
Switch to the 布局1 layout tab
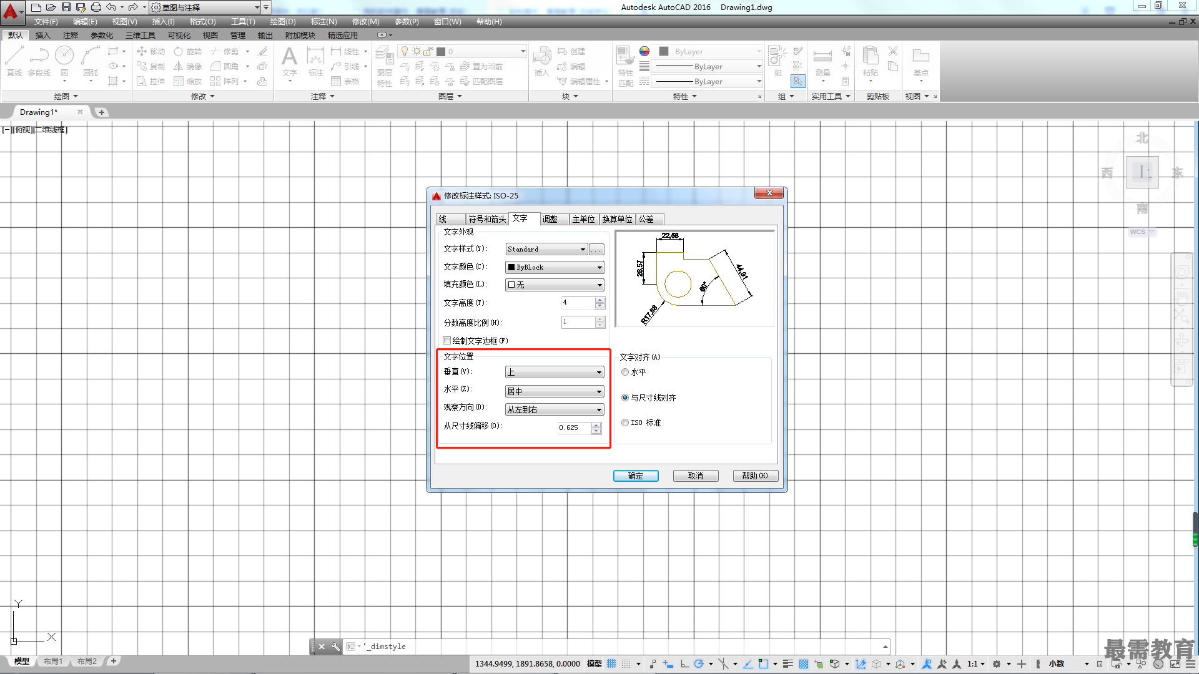tap(53, 661)
